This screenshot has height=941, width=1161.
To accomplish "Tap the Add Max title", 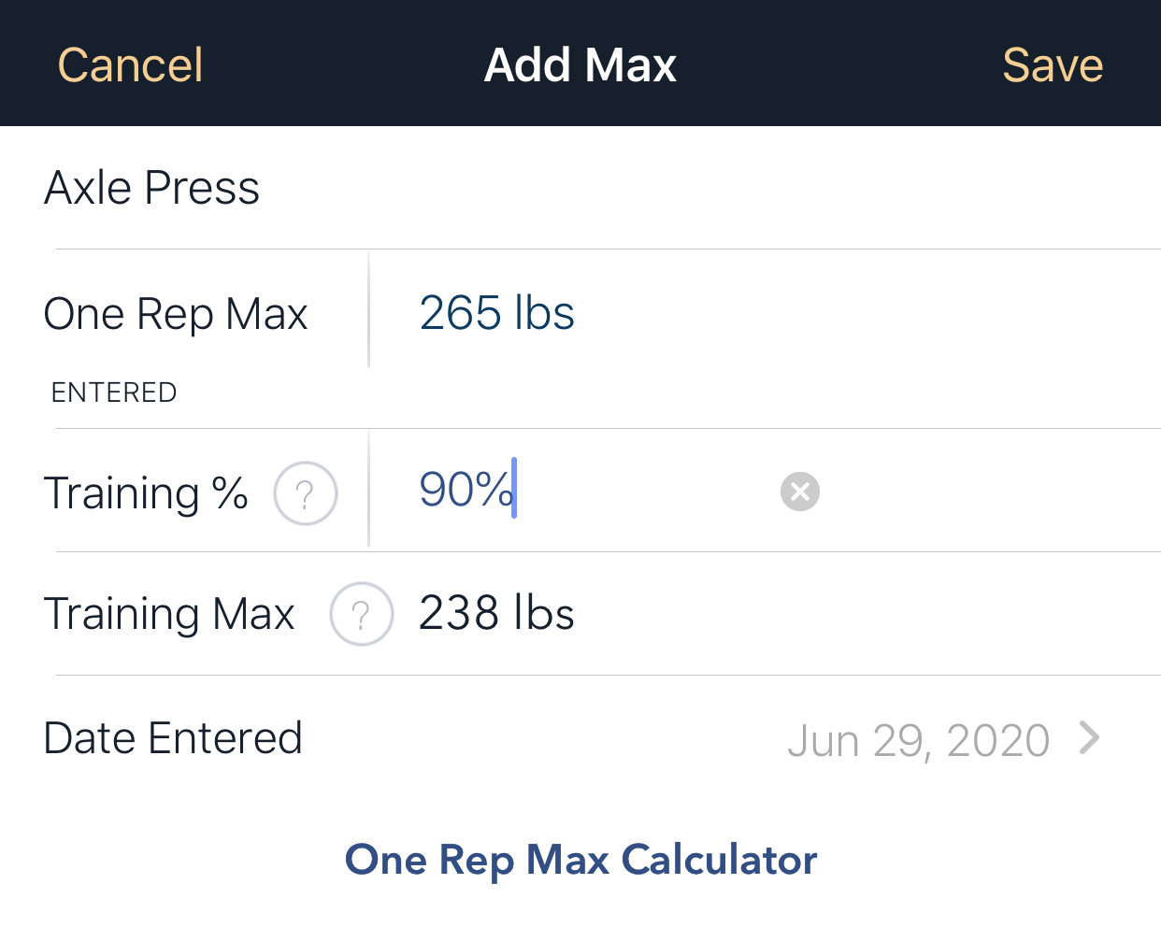I will (580, 64).
